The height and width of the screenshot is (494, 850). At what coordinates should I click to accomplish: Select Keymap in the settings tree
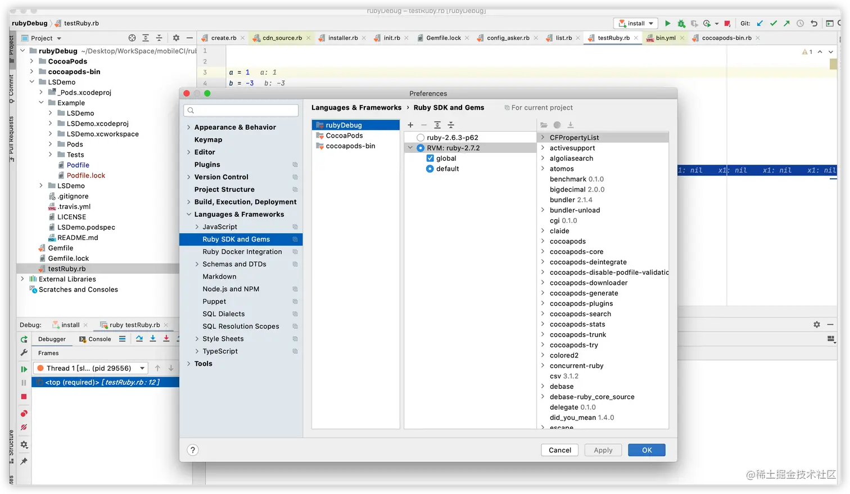208,140
